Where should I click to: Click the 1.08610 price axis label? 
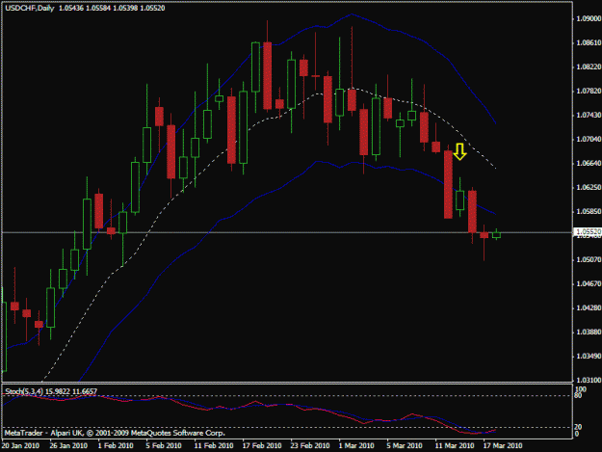(589, 42)
